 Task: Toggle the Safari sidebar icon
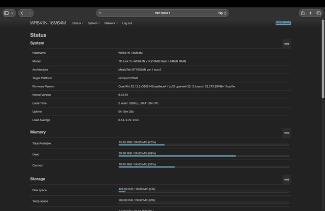(x=7, y=13)
